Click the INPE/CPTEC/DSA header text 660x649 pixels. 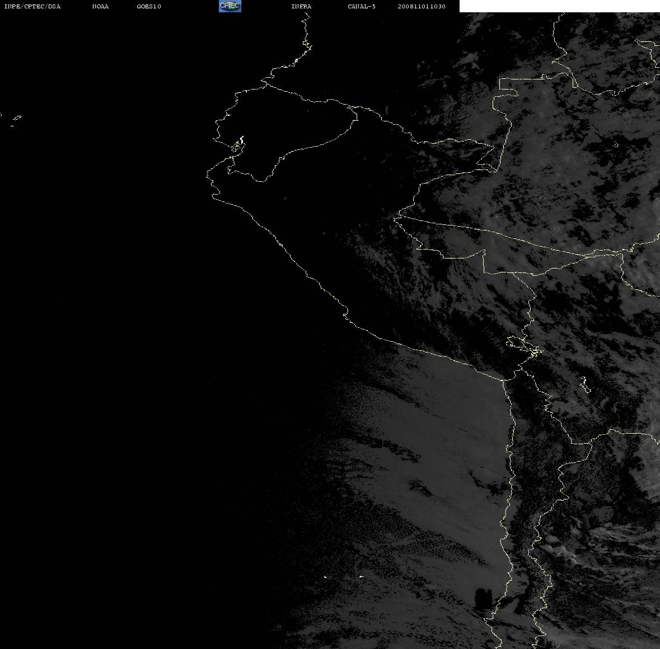32,6
